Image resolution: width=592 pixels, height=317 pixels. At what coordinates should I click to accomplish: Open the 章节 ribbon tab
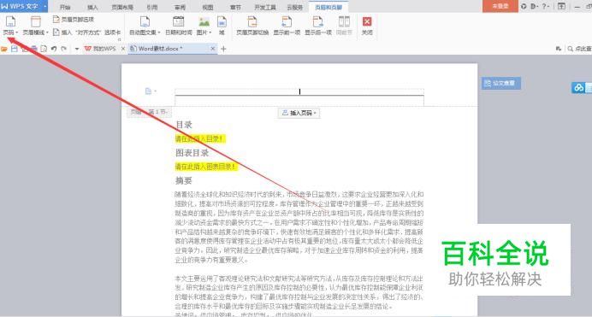(x=235, y=7)
